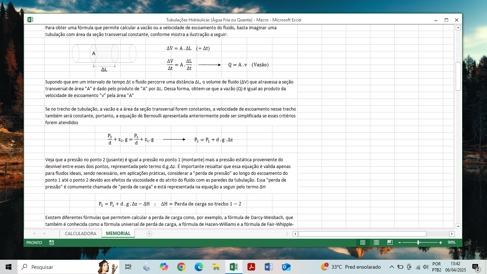Screen dimensions: 487x274
Task: Click the Excel icon in the title bar
Action: coord(31,20)
